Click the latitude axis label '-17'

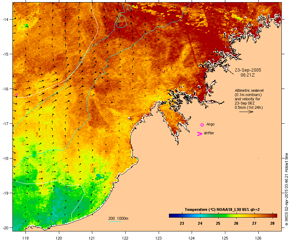click(5, 123)
